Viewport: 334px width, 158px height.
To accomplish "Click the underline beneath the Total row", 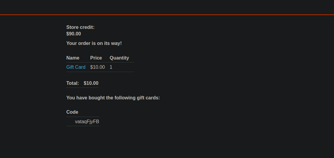I will pyautogui.click(x=82, y=88).
